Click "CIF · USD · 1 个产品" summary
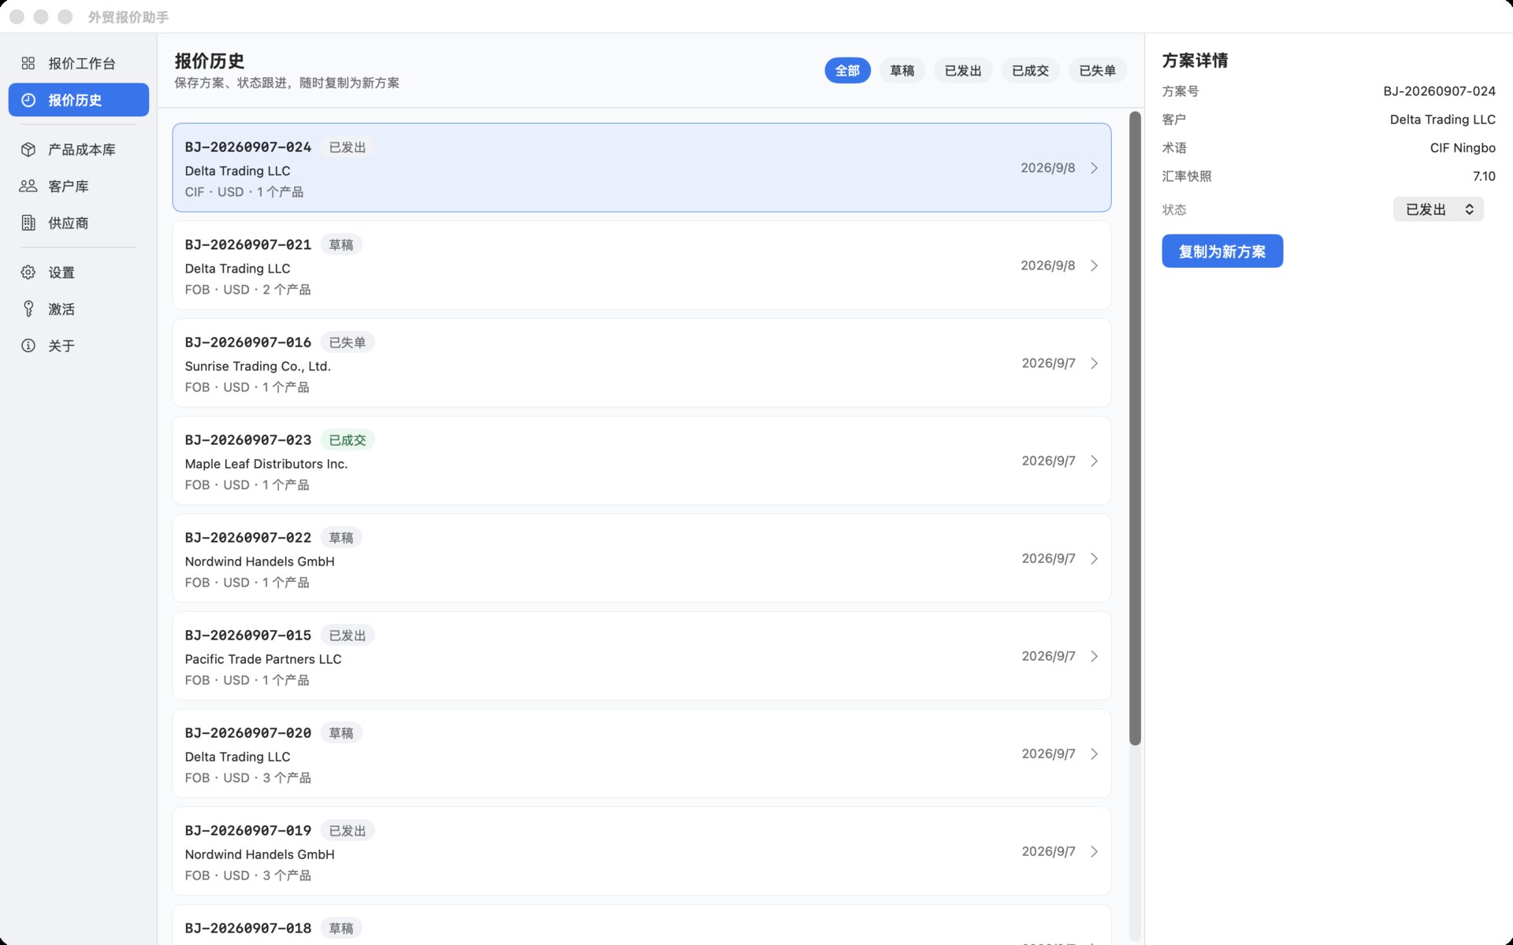The width and height of the screenshot is (1513, 945). [x=244, y=192]
